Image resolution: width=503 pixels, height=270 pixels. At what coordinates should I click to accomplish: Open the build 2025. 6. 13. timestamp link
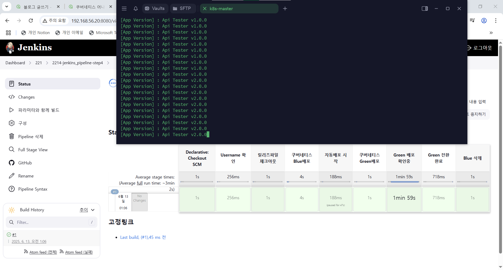point(29,241)
